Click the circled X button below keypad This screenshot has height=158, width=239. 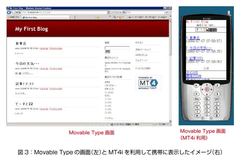pyautogui.click(x=211, y=118)
